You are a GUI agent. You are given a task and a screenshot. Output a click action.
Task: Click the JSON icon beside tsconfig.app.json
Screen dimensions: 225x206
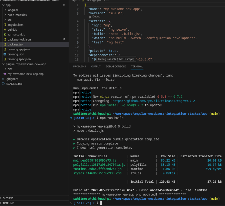[x=5, y=49]
